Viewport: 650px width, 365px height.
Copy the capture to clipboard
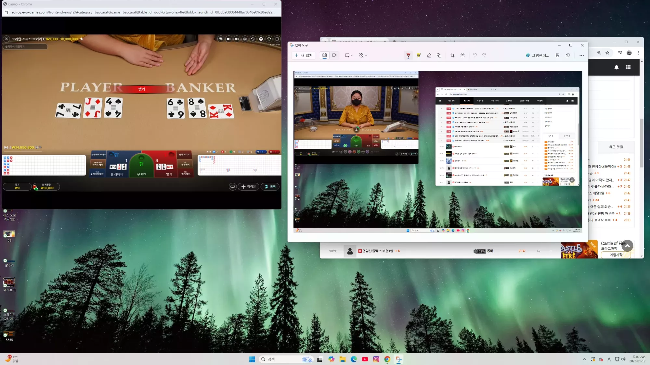tap(568, 56)
